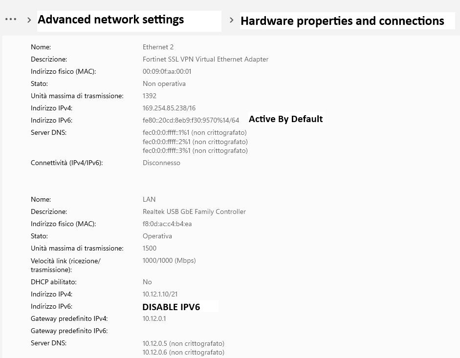The image size is (460, 358).
Task: Click MAC address 00:09:0f:aa:00:01
Action: point(167,72)
